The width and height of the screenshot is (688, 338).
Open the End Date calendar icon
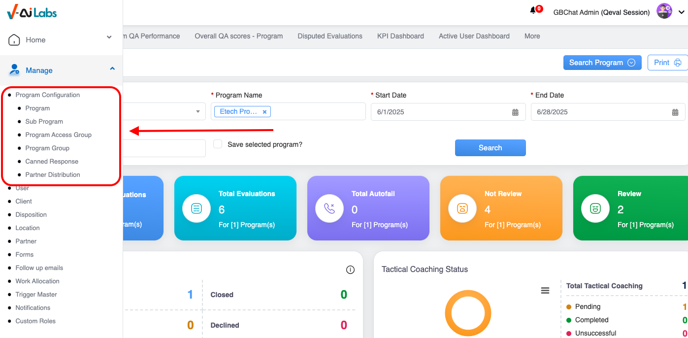click(x=675, y=112)
